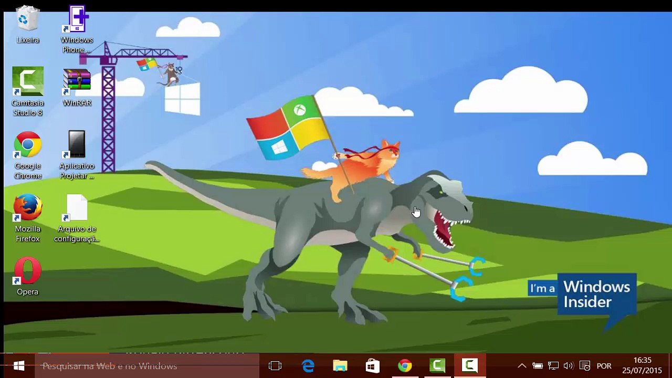
Task: Open the Windows Store taskbar icon
Action: [x=373, y=366]
